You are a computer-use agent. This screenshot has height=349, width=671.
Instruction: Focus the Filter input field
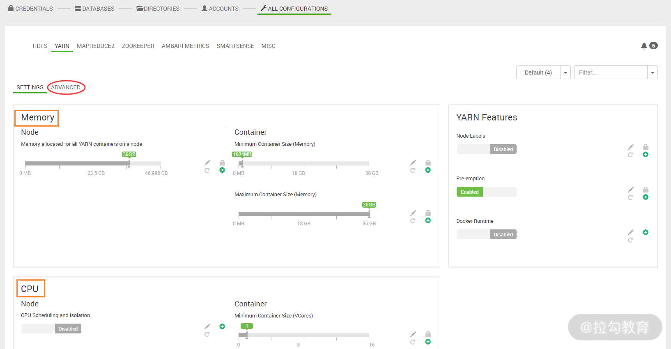coord(611,73)
